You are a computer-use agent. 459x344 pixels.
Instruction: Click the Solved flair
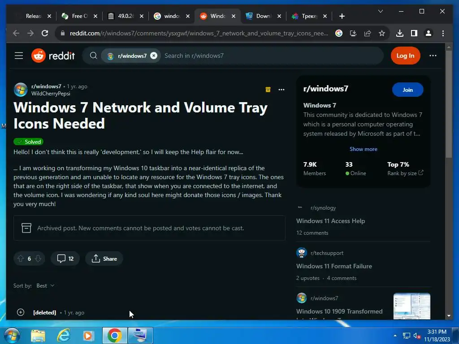(x=28, y=142)
